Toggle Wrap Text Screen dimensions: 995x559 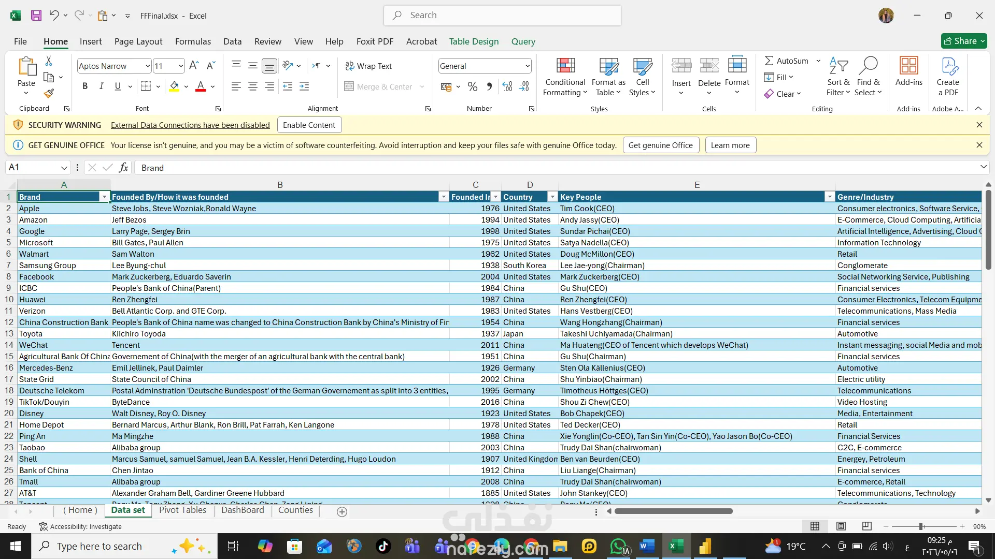[x=368, y=66]
